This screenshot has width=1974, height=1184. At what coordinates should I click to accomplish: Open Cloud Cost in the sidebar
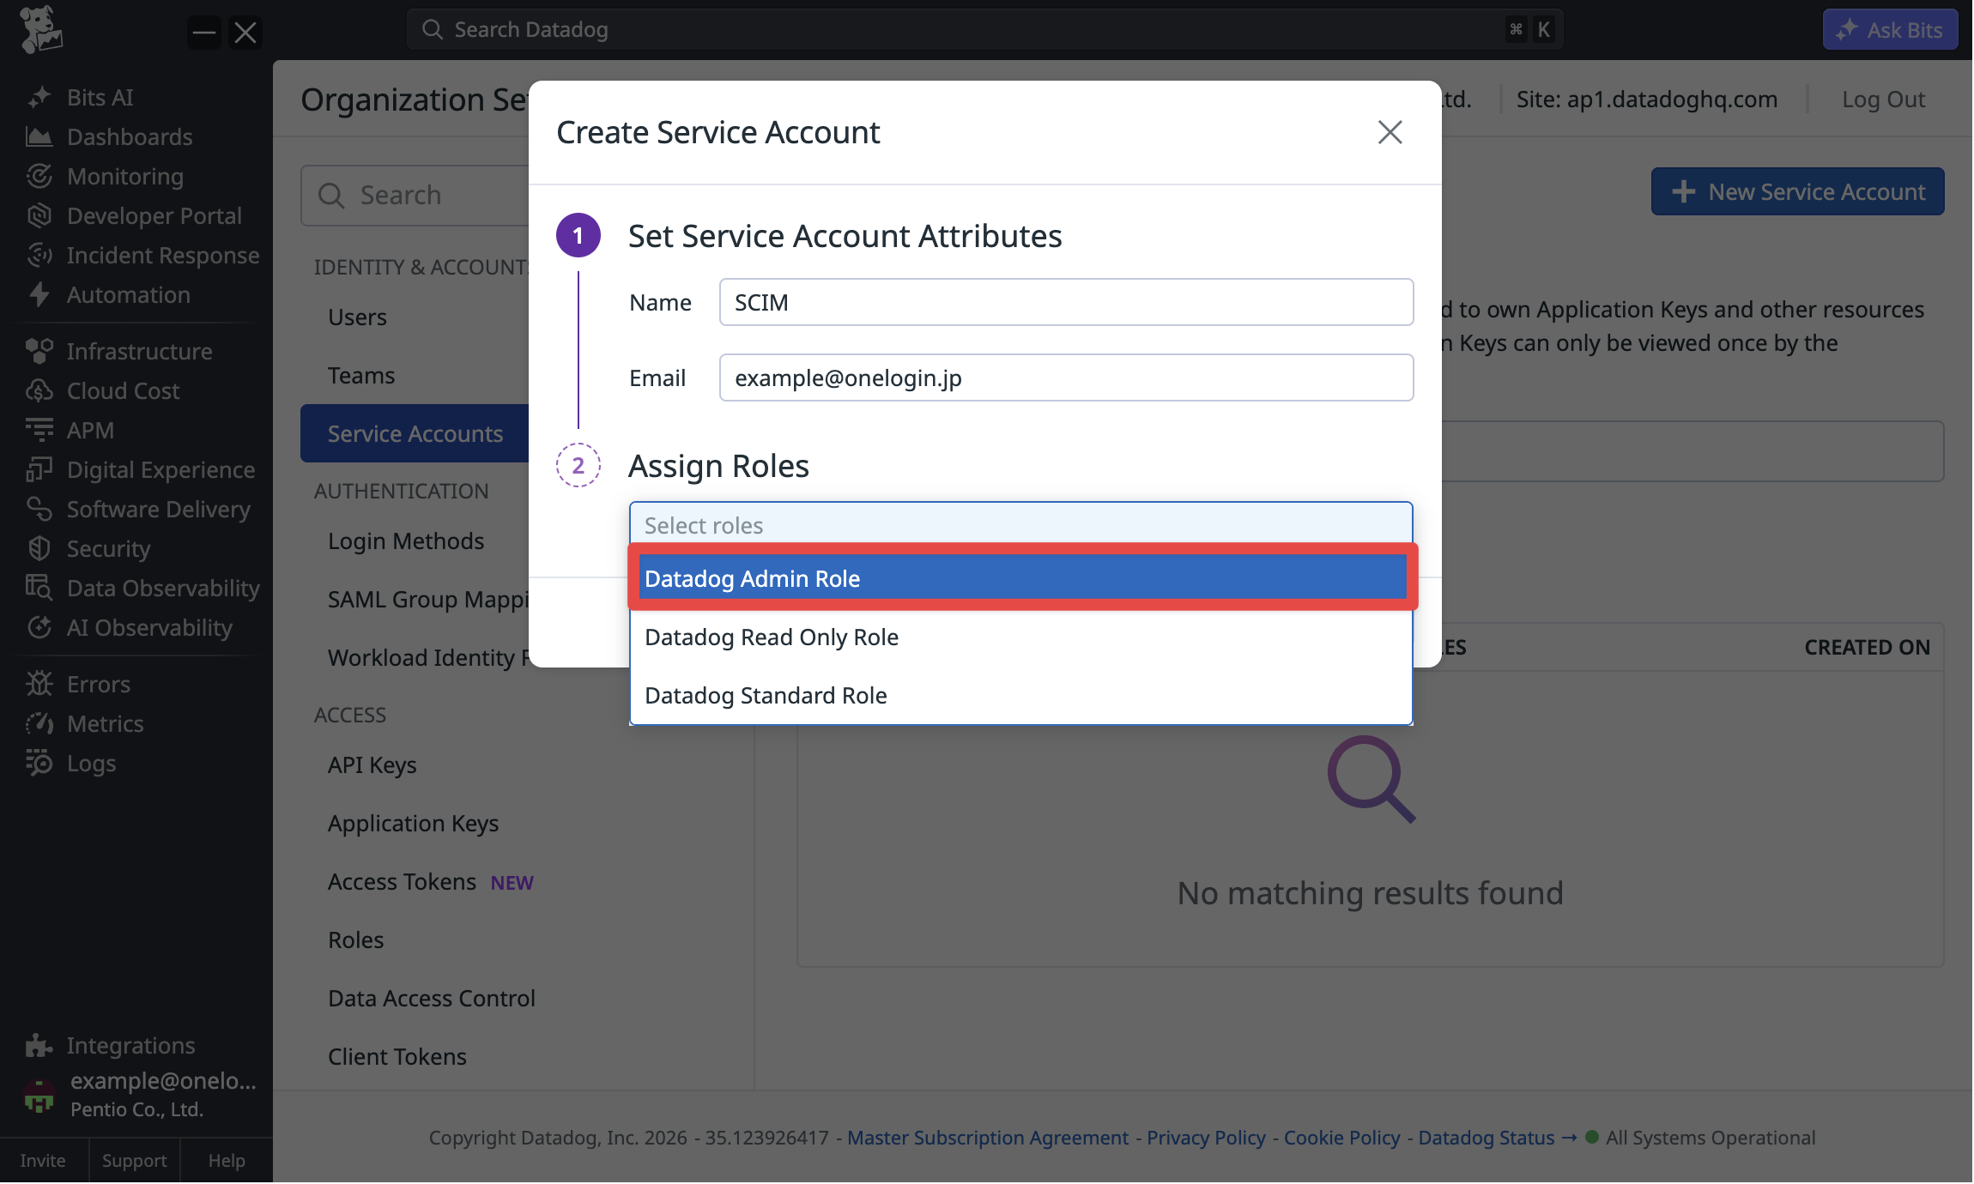point(123,391)
